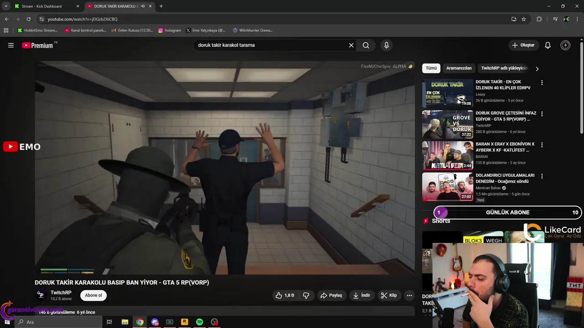584x328 pixels.
Task: Select the DORUK TAKİR KARAKOLU tab
Action: [116, 6]
